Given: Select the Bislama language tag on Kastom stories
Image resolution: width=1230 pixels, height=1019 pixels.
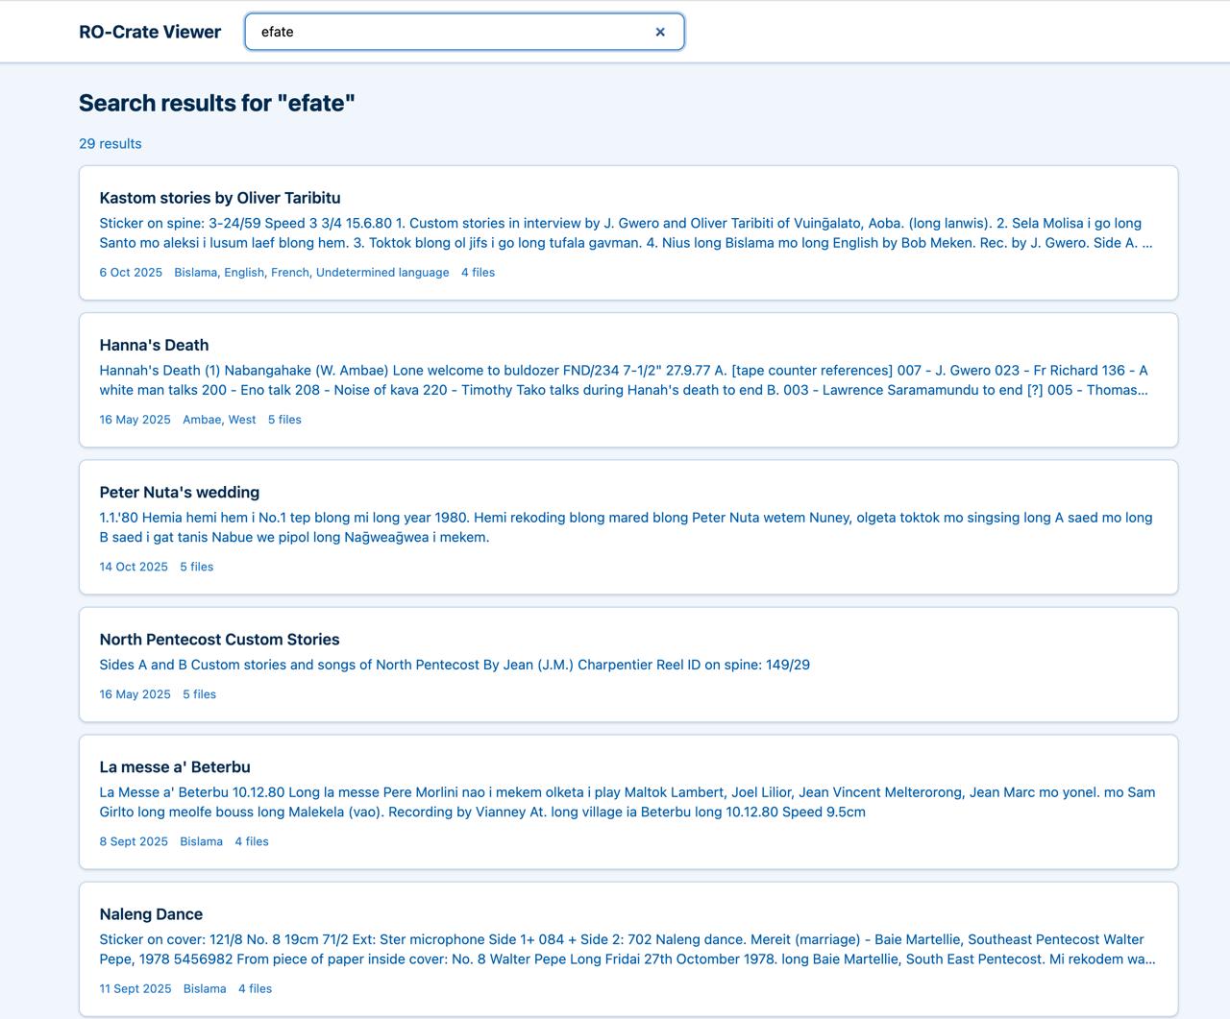Looking at the screenshot, I should (195, 272).
